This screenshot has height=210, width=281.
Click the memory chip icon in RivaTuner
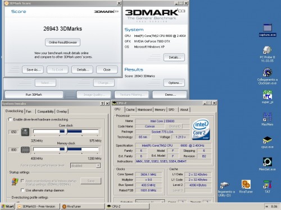tap(25, 150)
